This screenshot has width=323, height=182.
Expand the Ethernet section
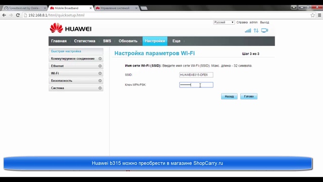[76, 66]
